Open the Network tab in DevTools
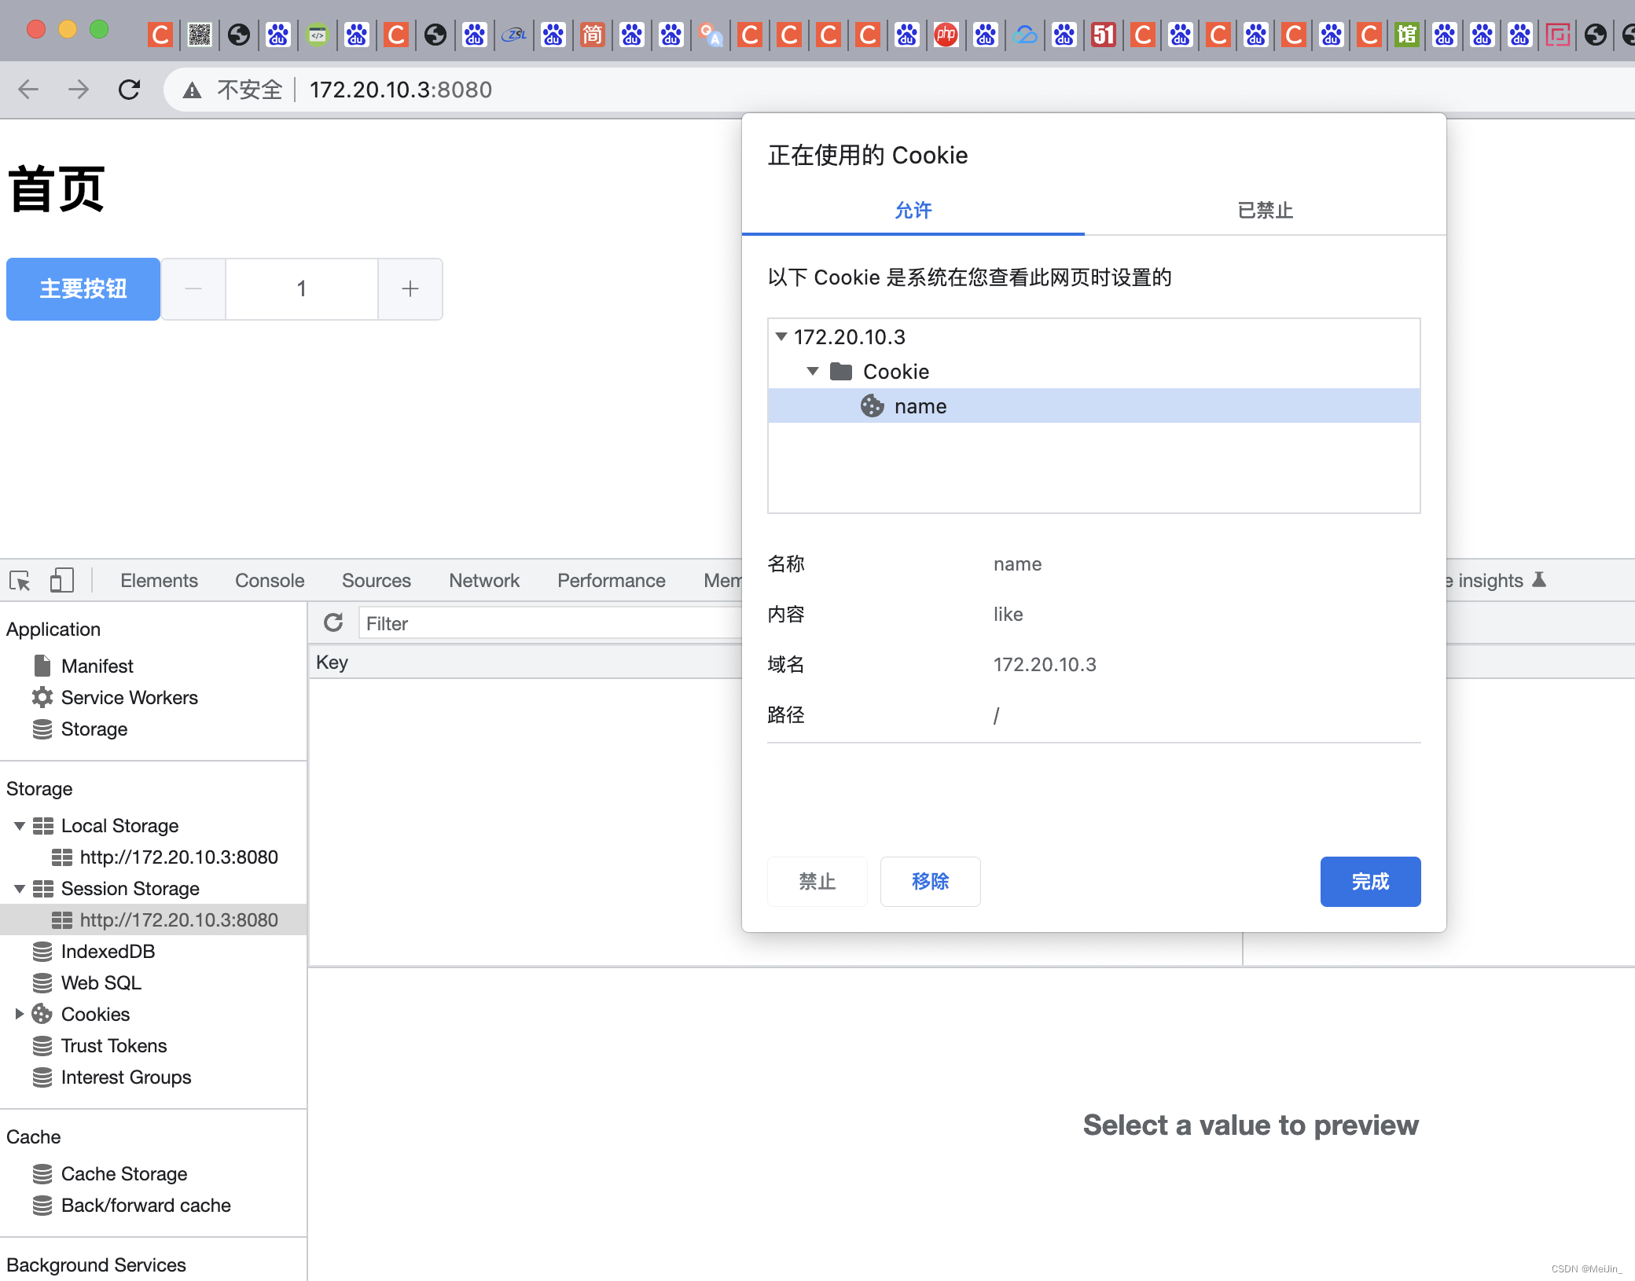This screenshot has height=1281, width=1635. 484,580
